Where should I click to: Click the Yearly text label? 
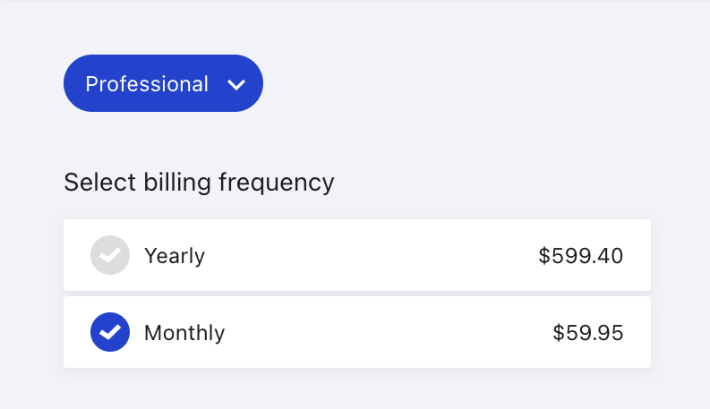(175, 256)
